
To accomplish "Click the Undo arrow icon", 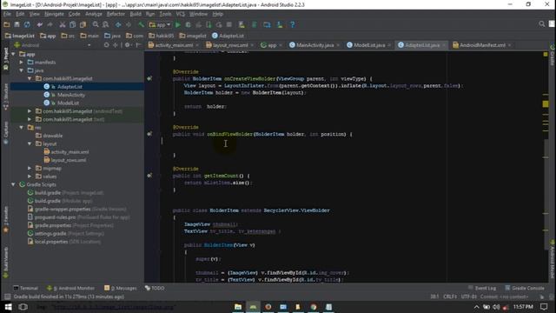I will [x=39, y=24].
